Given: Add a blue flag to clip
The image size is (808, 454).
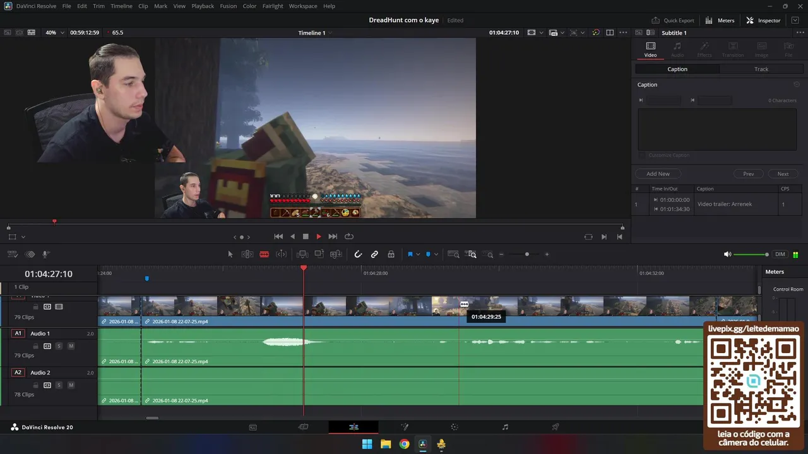Looking at the screenshot, I should point(410,254).
